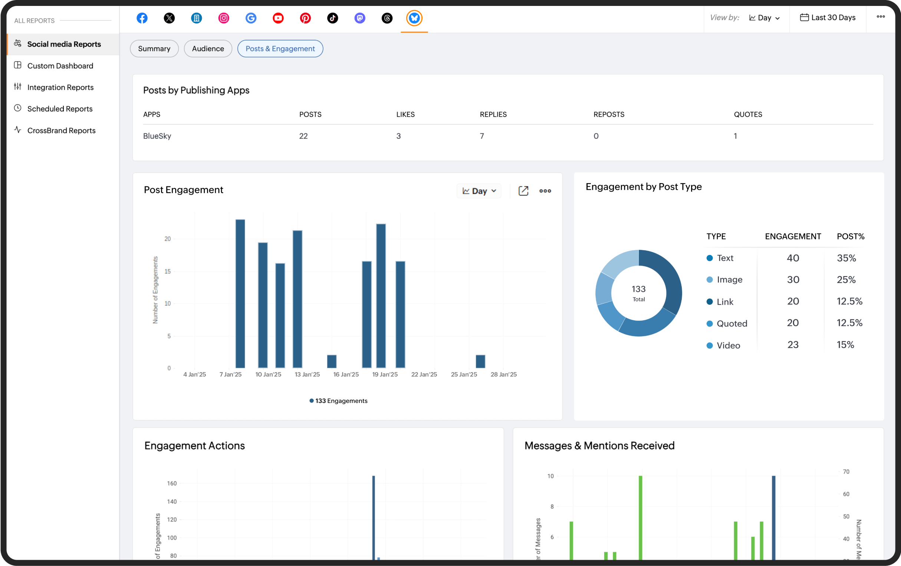Select the Facebook channel icon
The width and height of the screenshot is (901, 566).
142,18
